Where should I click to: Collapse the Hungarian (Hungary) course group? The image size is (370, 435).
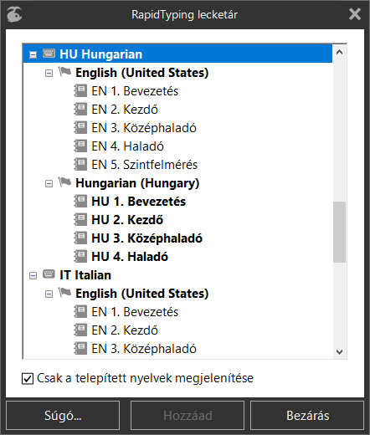(x=49, y=184)
